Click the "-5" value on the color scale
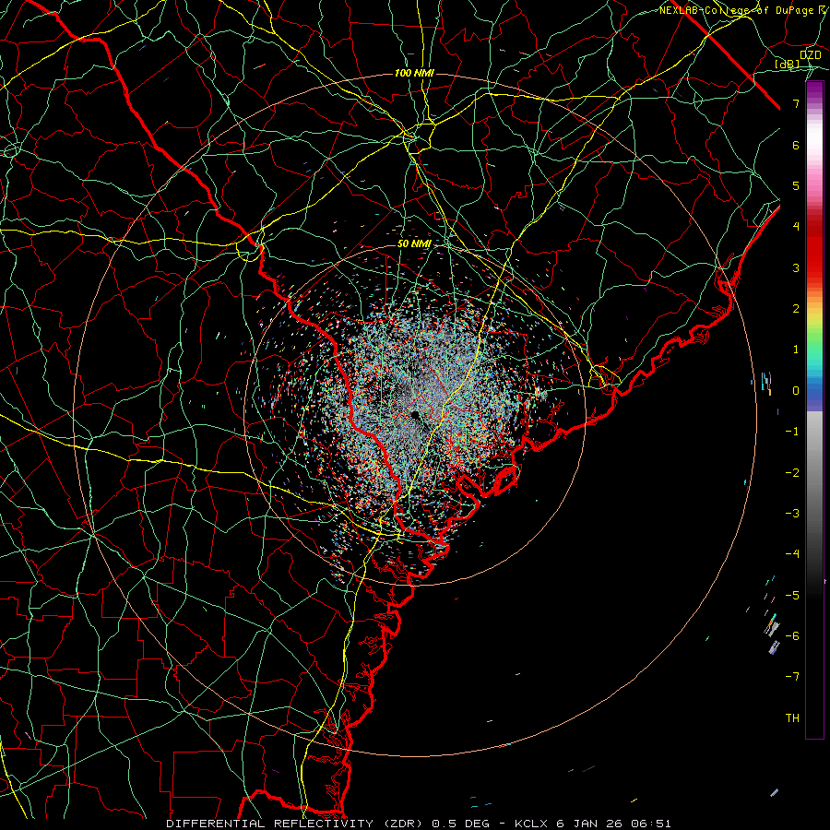 coord(792,596)
